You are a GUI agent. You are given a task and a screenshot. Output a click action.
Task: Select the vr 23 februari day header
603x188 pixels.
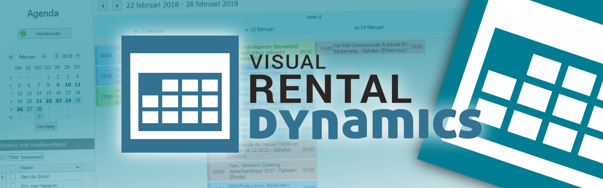click(x=259, y=29)
